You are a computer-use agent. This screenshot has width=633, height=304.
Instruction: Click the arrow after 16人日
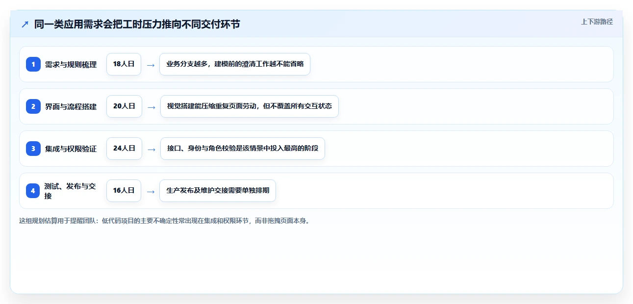[x=151, y=191]
